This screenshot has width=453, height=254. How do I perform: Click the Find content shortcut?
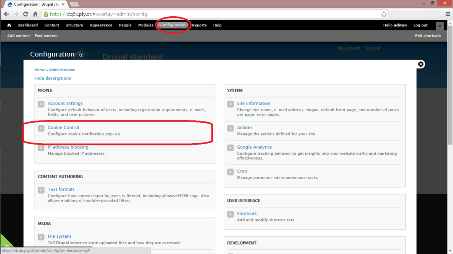click(x=46, y=36)
